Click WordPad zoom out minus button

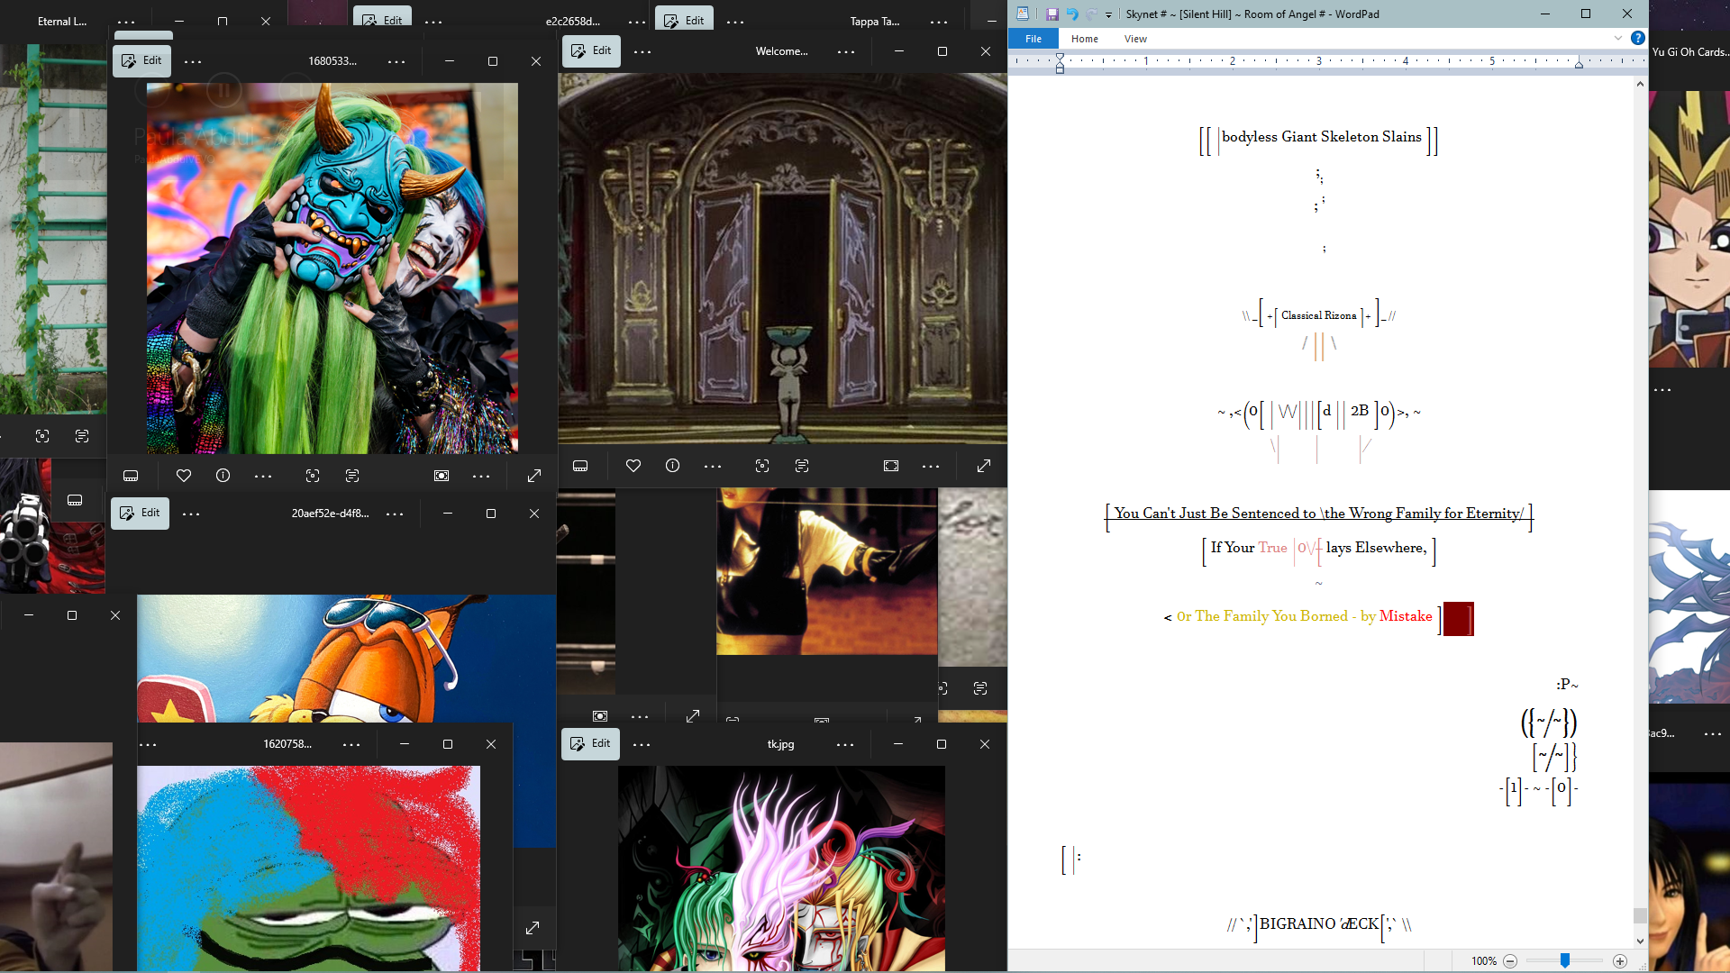pos(1511,961)
